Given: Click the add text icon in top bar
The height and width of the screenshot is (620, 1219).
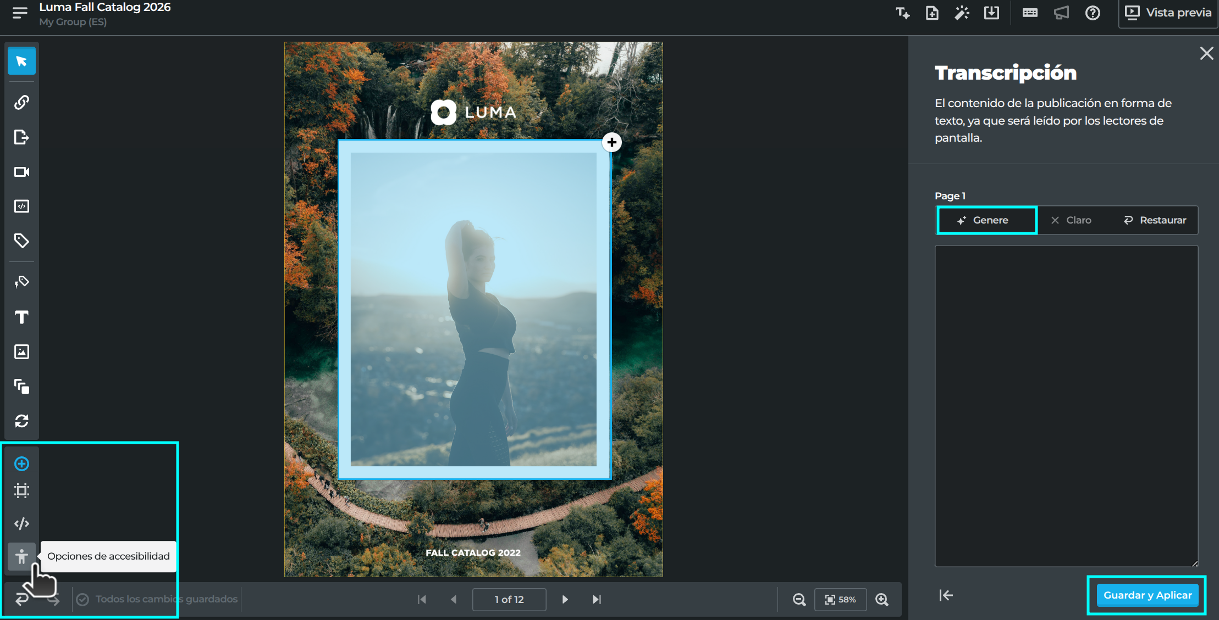Looking at the screenshot, I should 902,13.
